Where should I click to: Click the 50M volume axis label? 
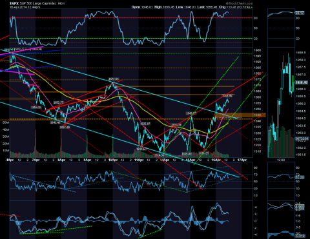6,122
